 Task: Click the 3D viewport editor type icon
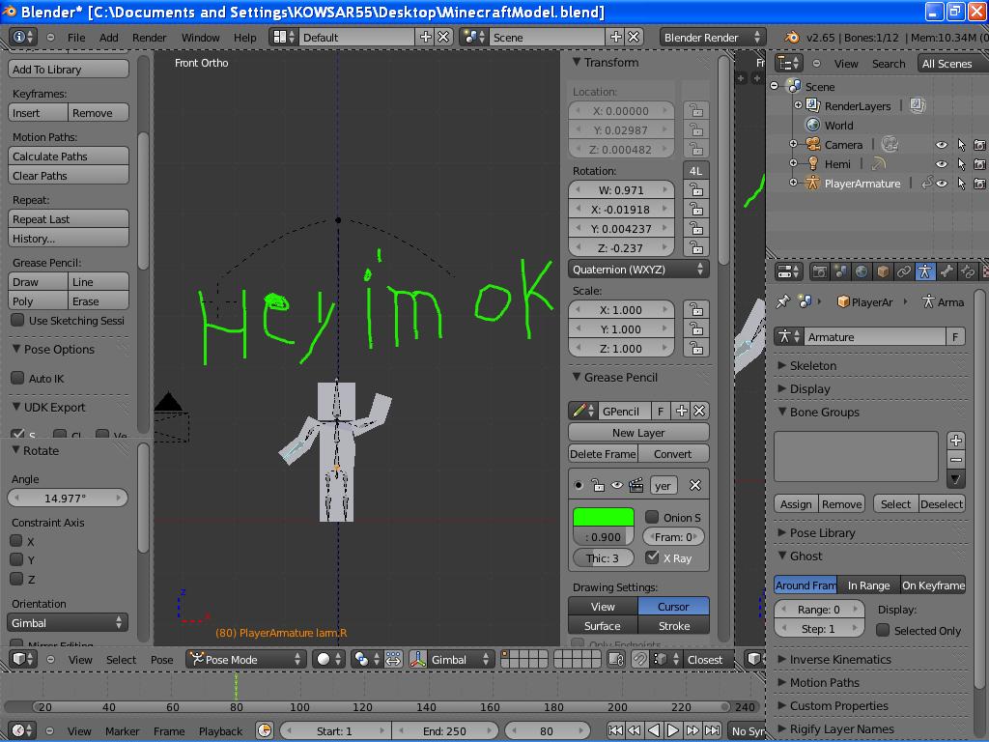click(23, 659)
